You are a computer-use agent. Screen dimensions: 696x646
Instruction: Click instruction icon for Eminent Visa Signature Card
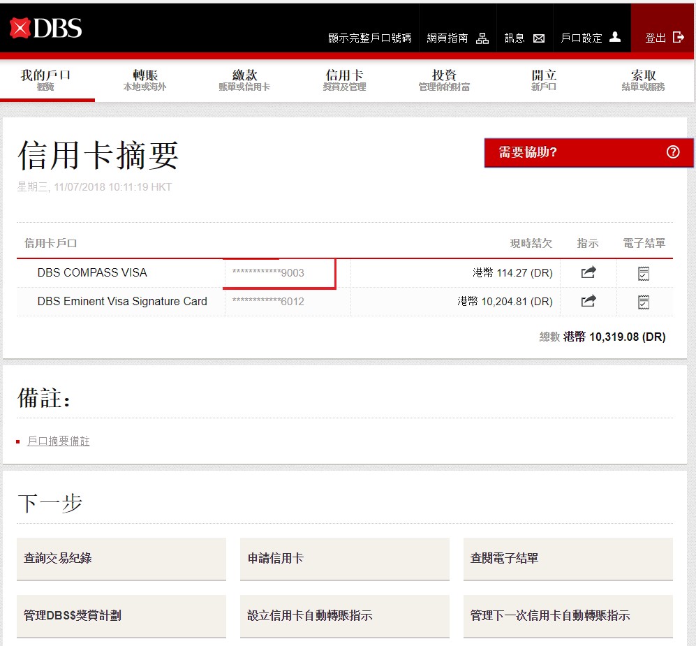coord(588,302)
